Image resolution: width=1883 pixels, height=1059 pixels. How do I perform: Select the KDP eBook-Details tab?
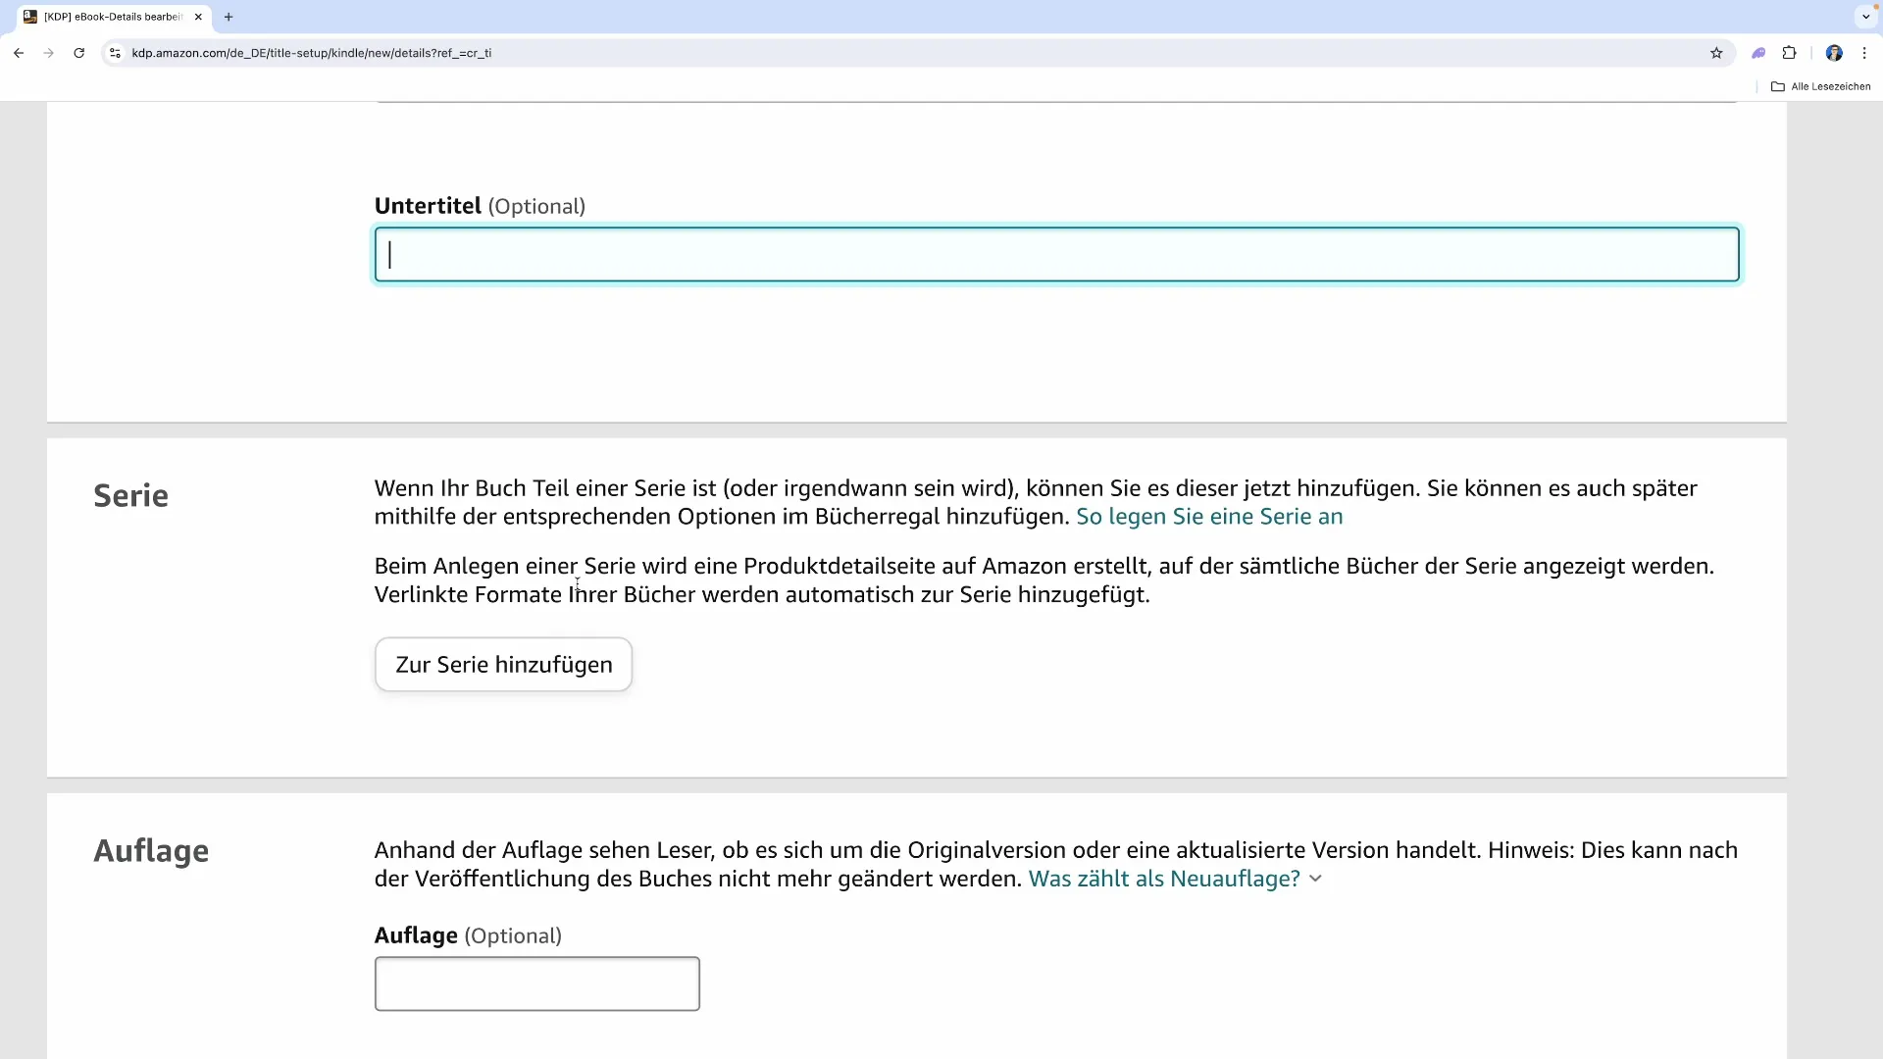108,17
